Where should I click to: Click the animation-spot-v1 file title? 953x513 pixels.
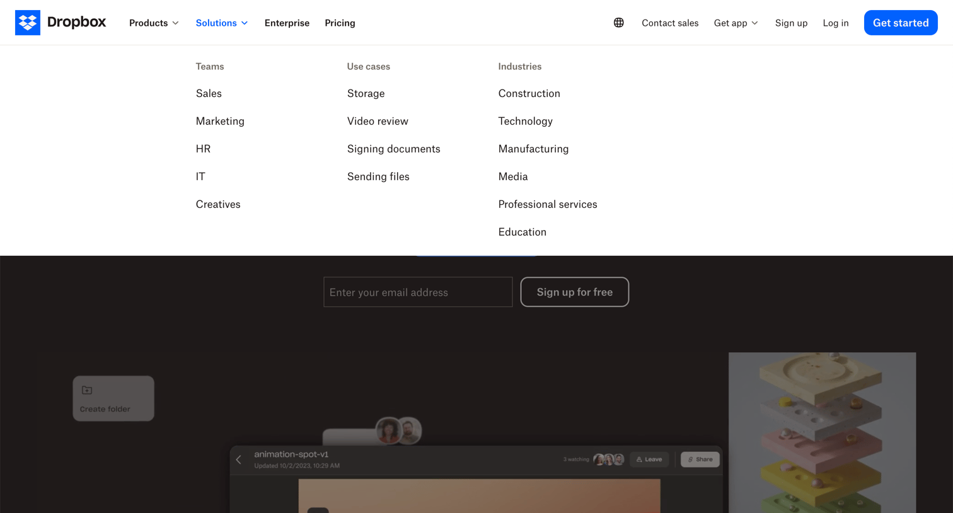(x=291, y=454)
